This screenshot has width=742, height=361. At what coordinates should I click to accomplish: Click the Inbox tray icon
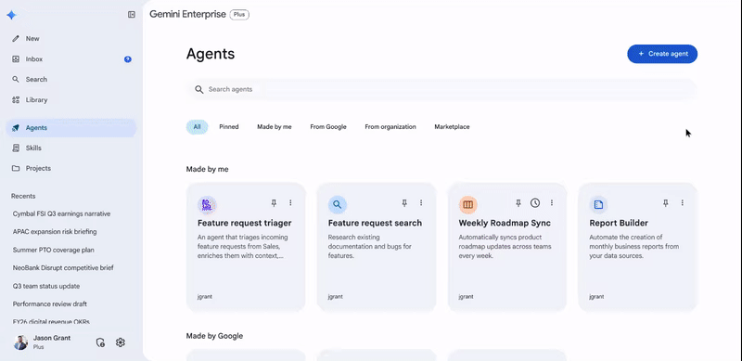pyautogui.click(x=16, y=59)
